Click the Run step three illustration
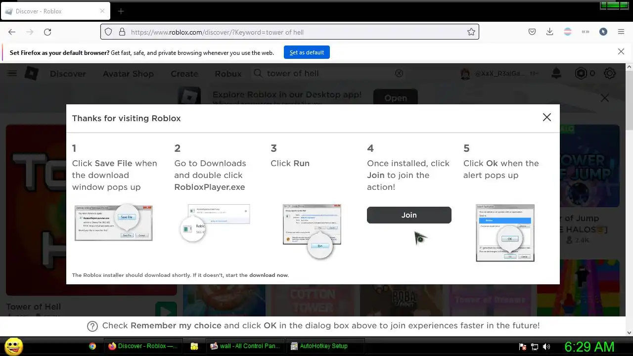Screen dimensions: 633x356 (312, 231)
